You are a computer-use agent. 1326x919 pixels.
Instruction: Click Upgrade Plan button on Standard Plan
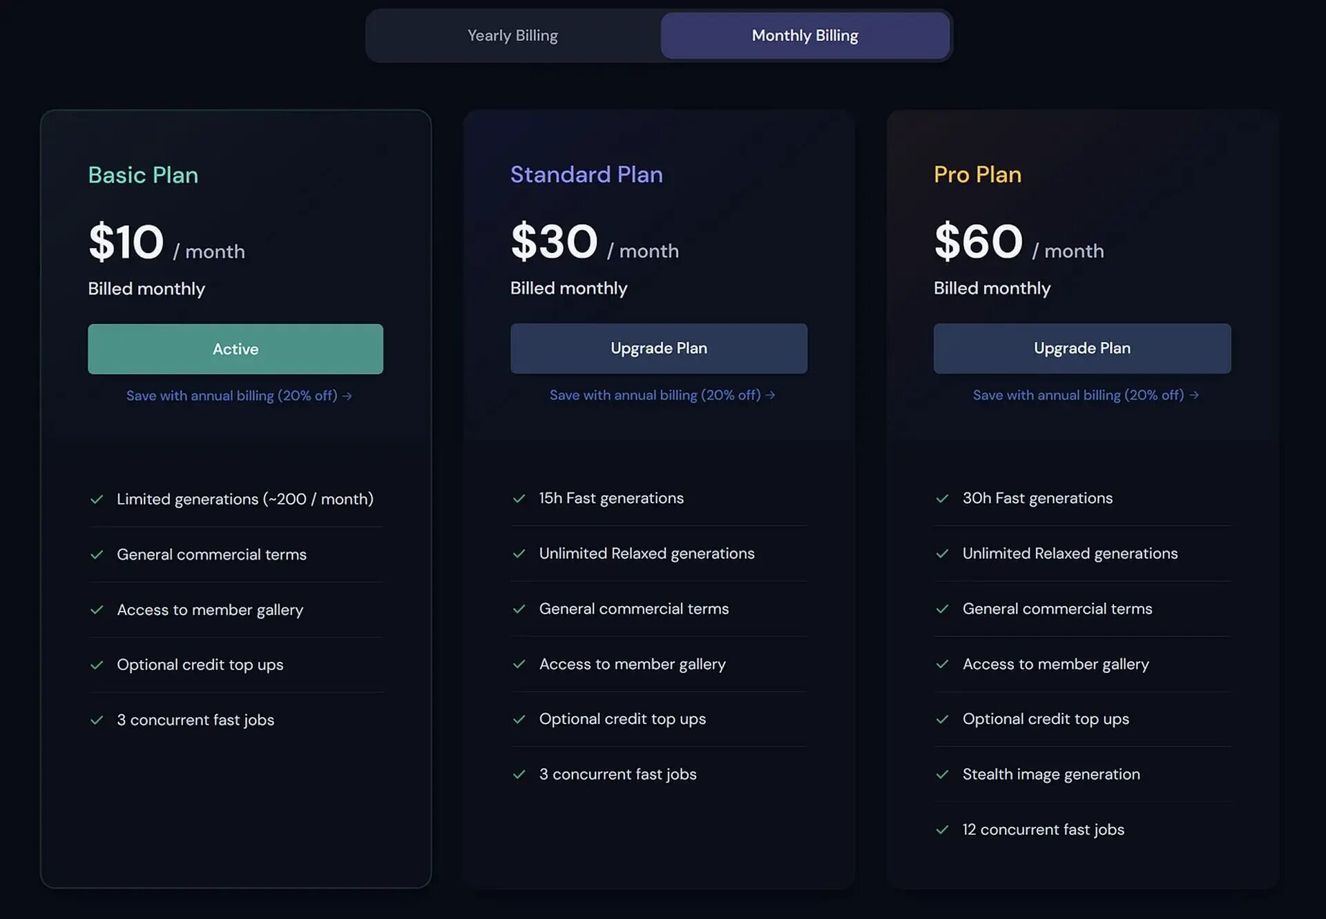click(x=658, y=348)
